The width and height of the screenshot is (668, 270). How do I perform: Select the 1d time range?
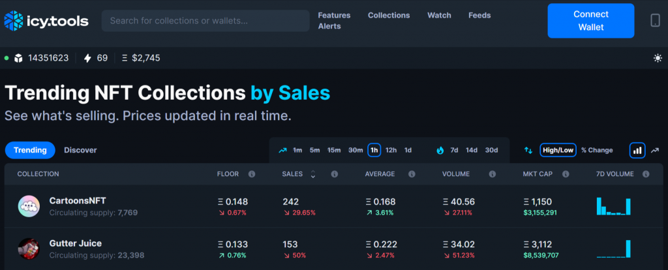[x=408, y=151]
